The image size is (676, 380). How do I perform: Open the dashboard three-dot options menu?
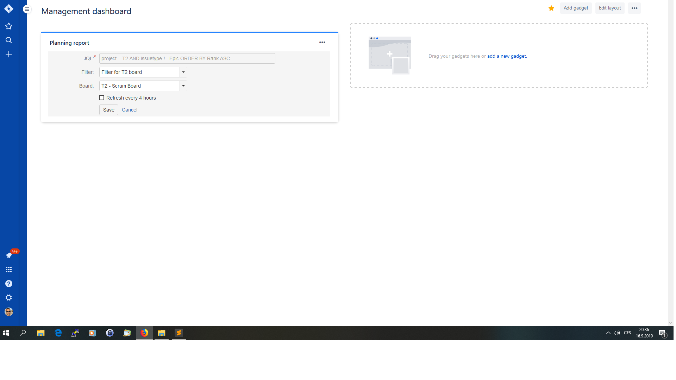click(634, 8)
